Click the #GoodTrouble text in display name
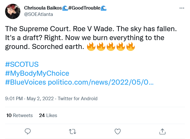190x139 pixels. (x=84, y=8)
